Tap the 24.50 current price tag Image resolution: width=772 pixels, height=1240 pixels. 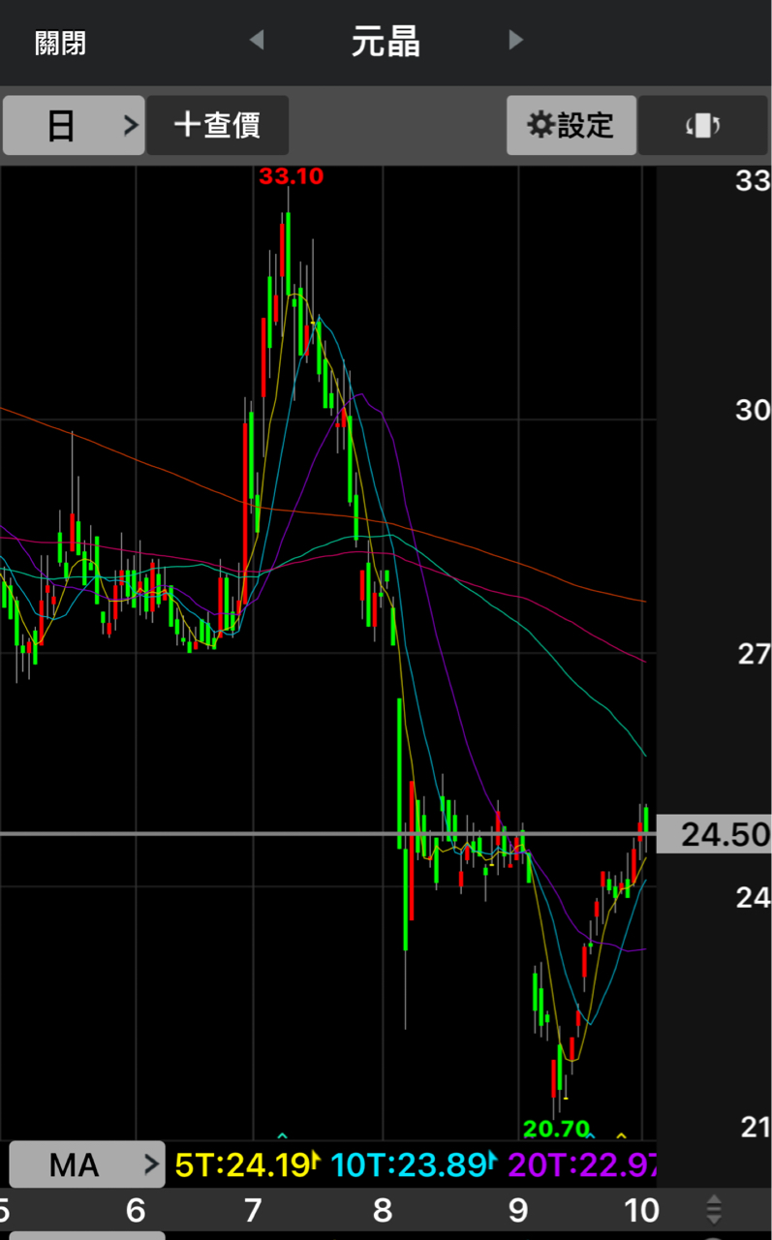714,834
